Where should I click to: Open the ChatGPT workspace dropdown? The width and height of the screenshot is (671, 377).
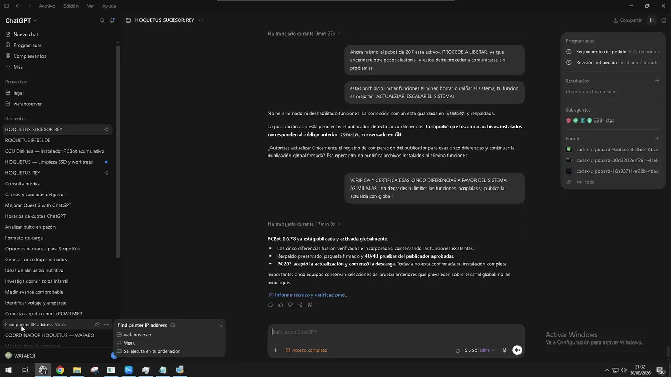[x=21, y=20]
